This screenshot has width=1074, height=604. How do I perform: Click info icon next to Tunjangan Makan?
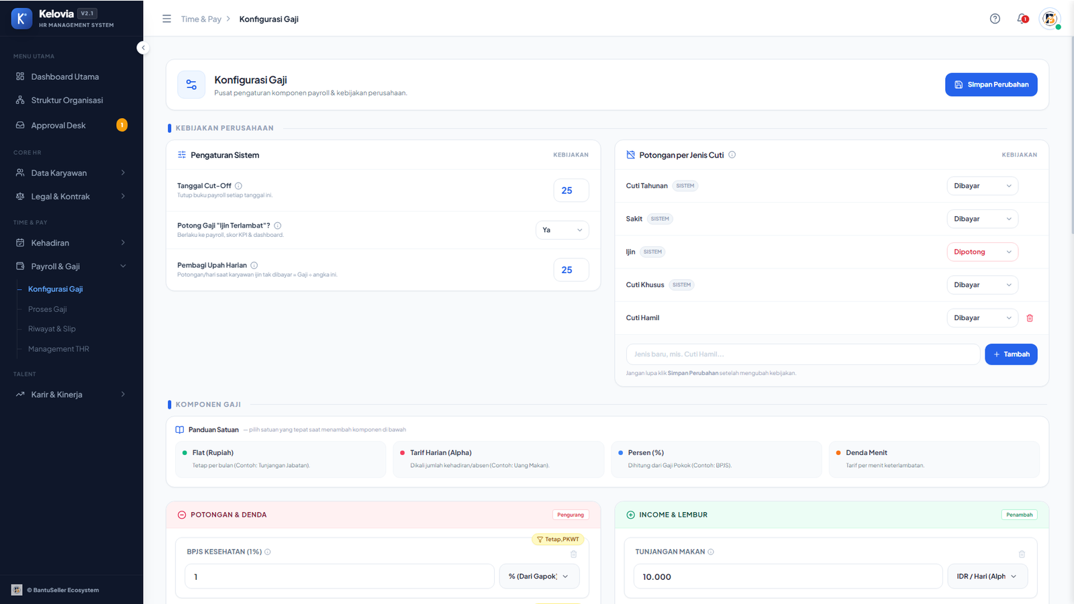pos(711,552)
